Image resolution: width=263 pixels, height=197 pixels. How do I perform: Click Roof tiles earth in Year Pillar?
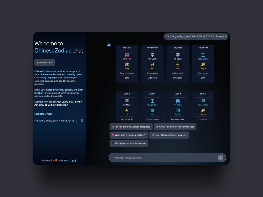point(127,73)
